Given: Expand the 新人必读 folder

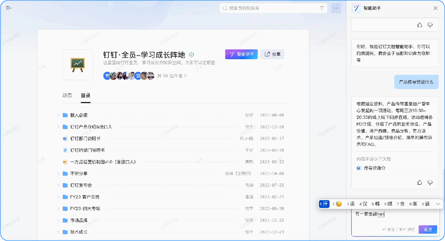Looking at the screenshot, I should [x=59, y=115].
